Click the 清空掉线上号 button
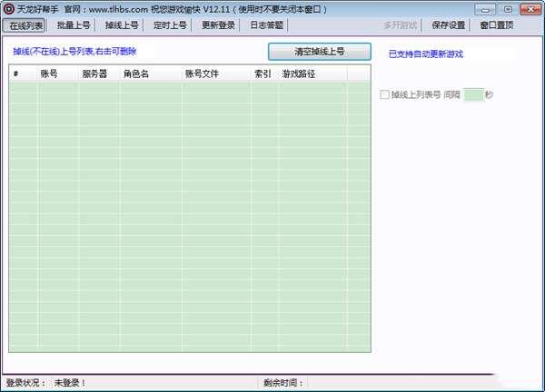This screenshot has height=392, width=545. point(319,52)
